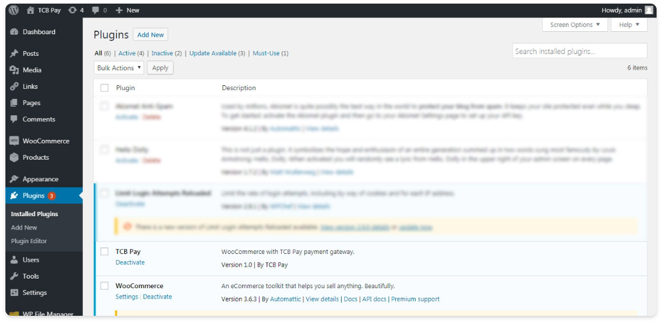This screenshot has height=323, width=662.
Task: Deactivate the TCB Pay plugin
Action: point(130,262)
